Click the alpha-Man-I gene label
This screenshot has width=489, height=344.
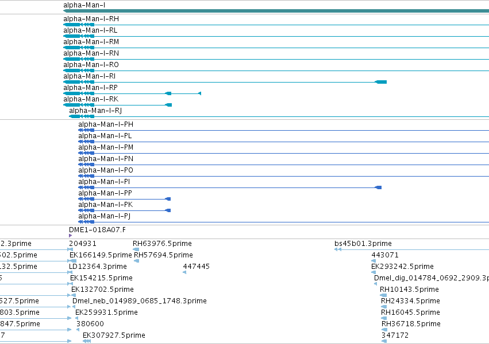[84, 5]
